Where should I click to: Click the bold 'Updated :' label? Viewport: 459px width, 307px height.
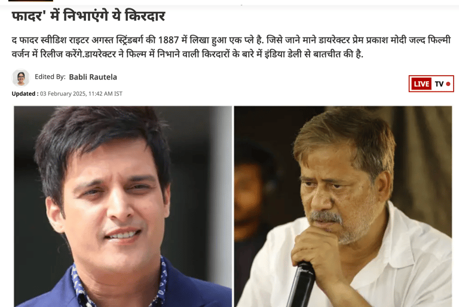(x=25, y=94)
